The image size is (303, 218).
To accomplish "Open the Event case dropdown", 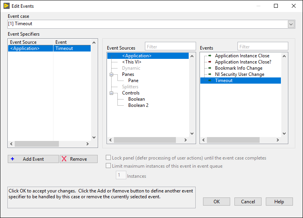I will point(291,24).
